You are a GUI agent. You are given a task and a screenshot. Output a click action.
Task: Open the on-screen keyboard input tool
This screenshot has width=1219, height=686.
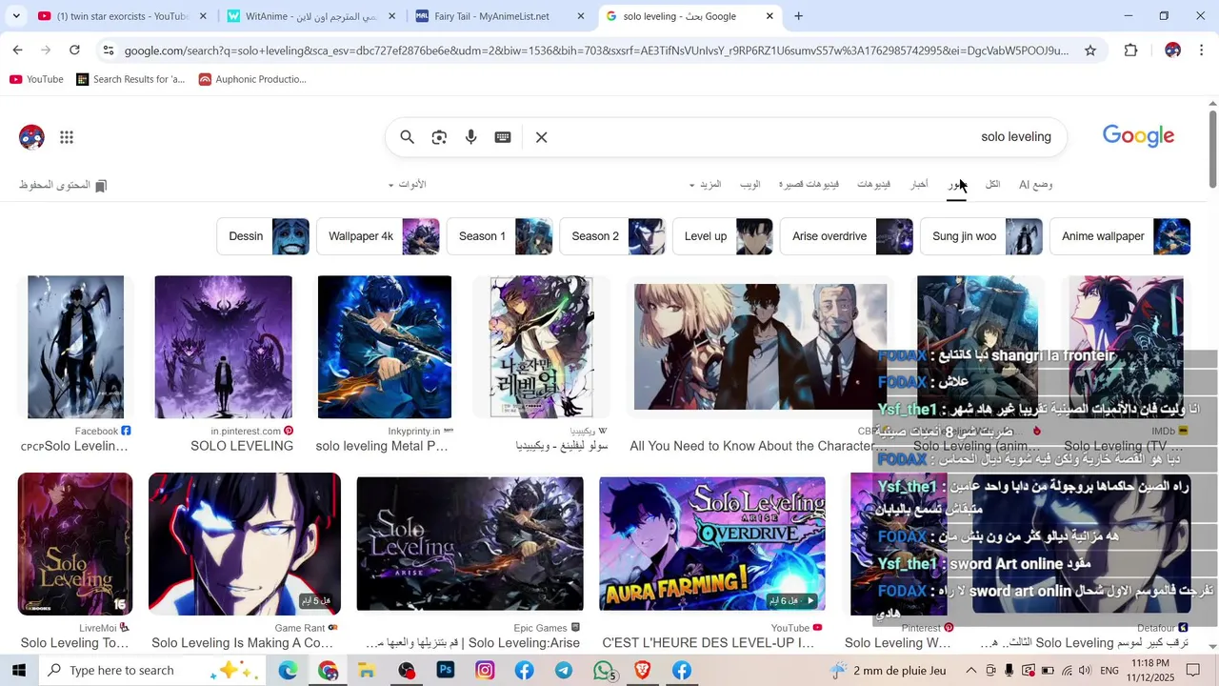coord(503,137)
